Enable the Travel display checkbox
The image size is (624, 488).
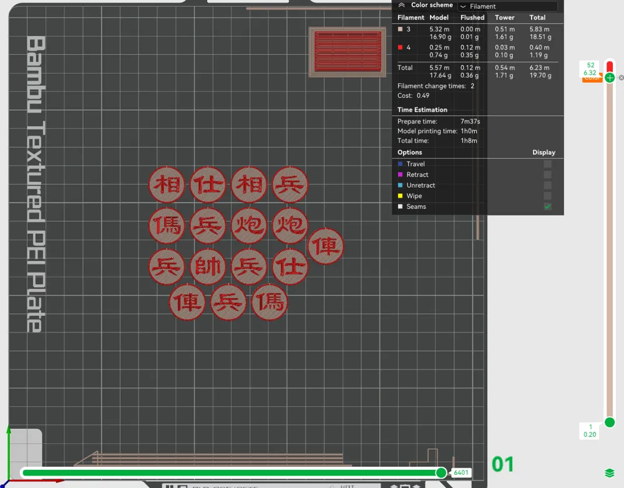[547, 164]
